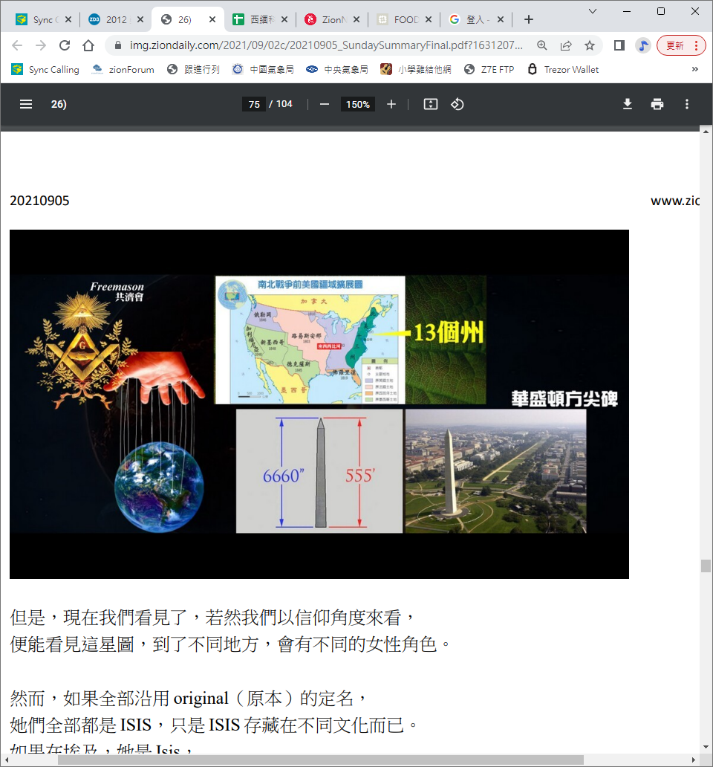Image resolution: width=713 pixels, height=767 pixels.
Task: Click the fit to page button
Action: tap(431, 104)
